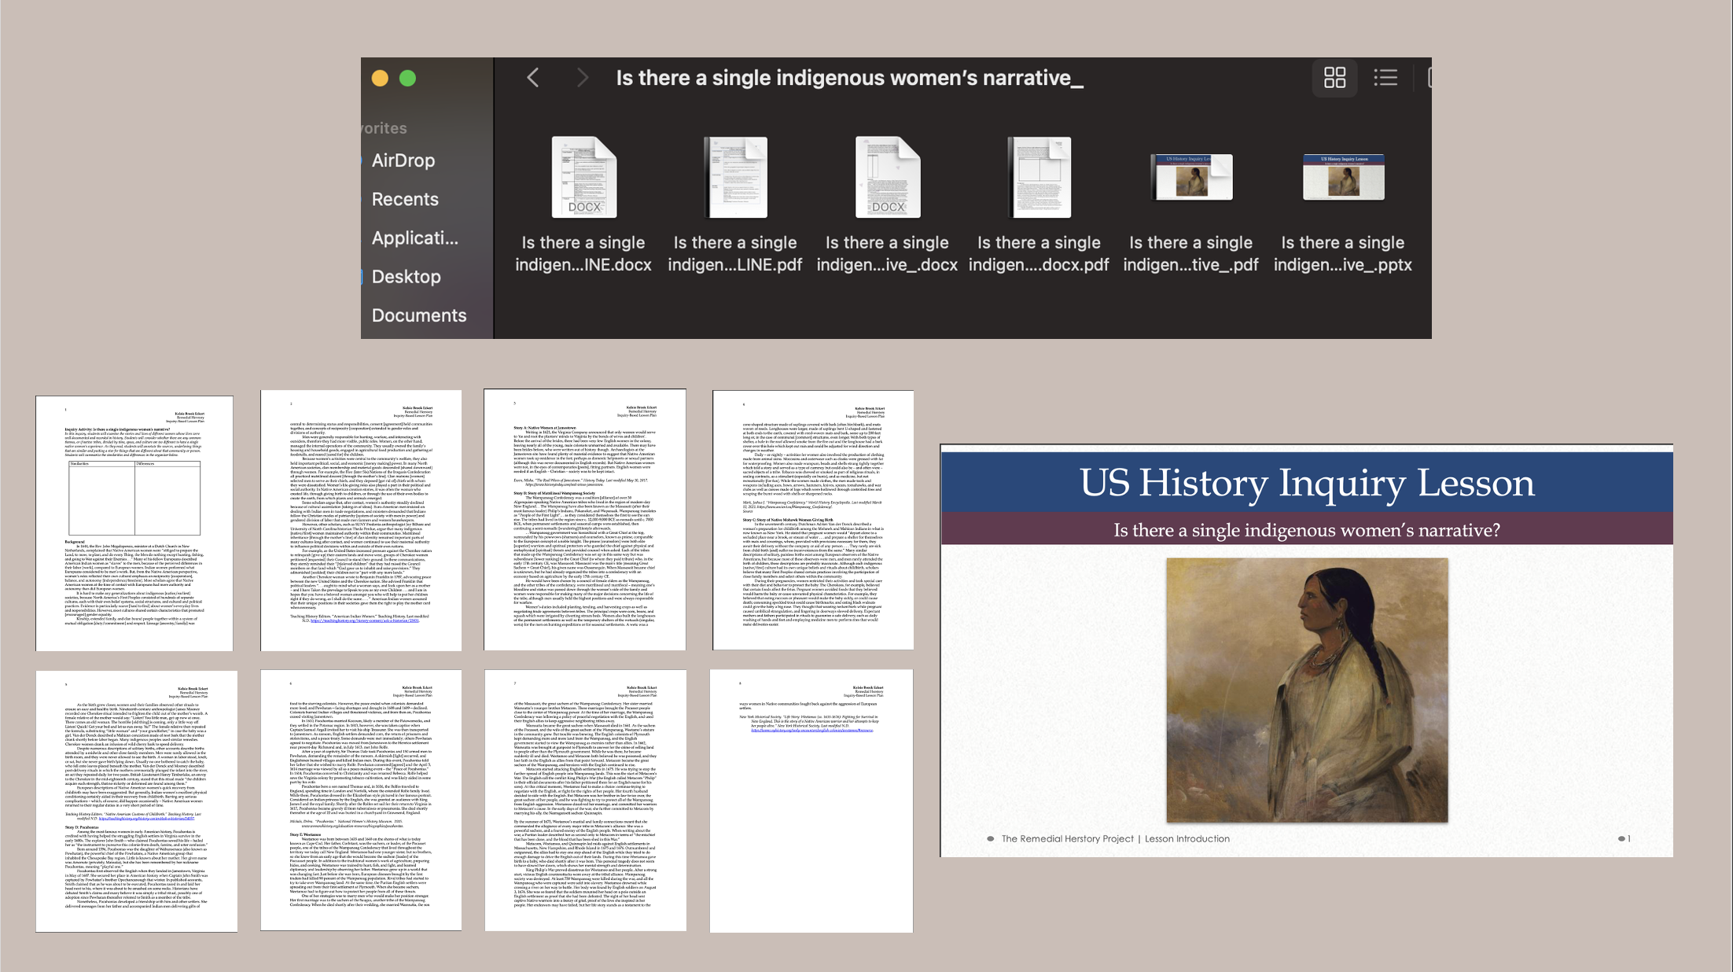The image size is (1733, 972).
Task: Open Applications in the Finder sidebar
Action: 414,237
